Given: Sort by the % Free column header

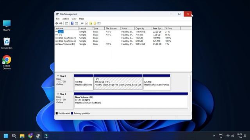Looking at the screenshot, I should [x=172, y=28].
